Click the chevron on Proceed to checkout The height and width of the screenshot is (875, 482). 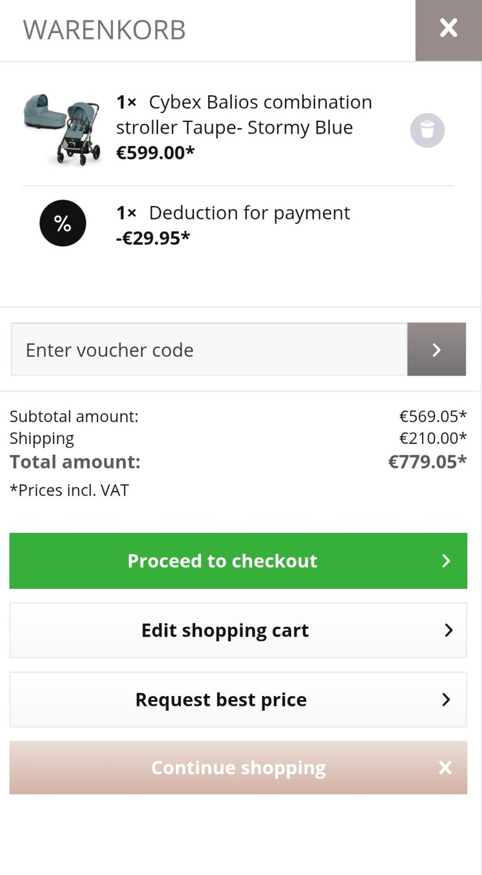point(446,561)
